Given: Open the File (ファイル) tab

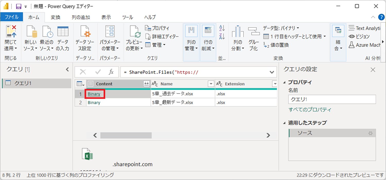Looking at the screenshot, I should click(x=12, y=17).
